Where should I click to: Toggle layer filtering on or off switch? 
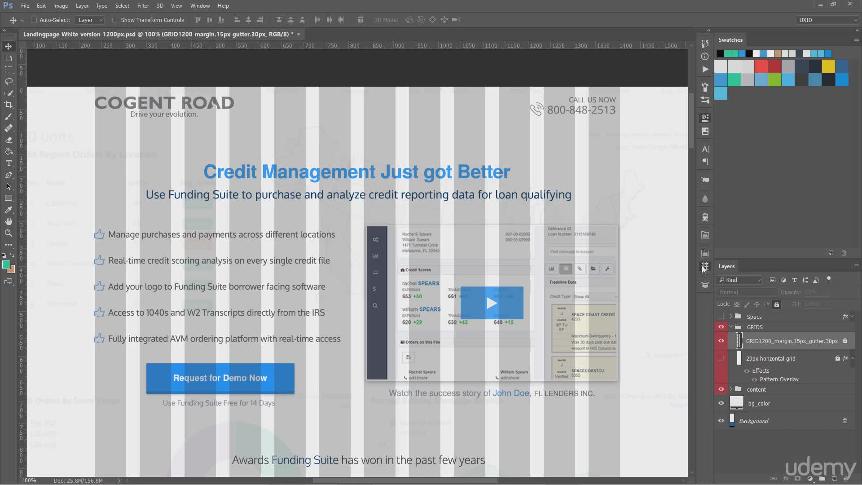(829, 279)
